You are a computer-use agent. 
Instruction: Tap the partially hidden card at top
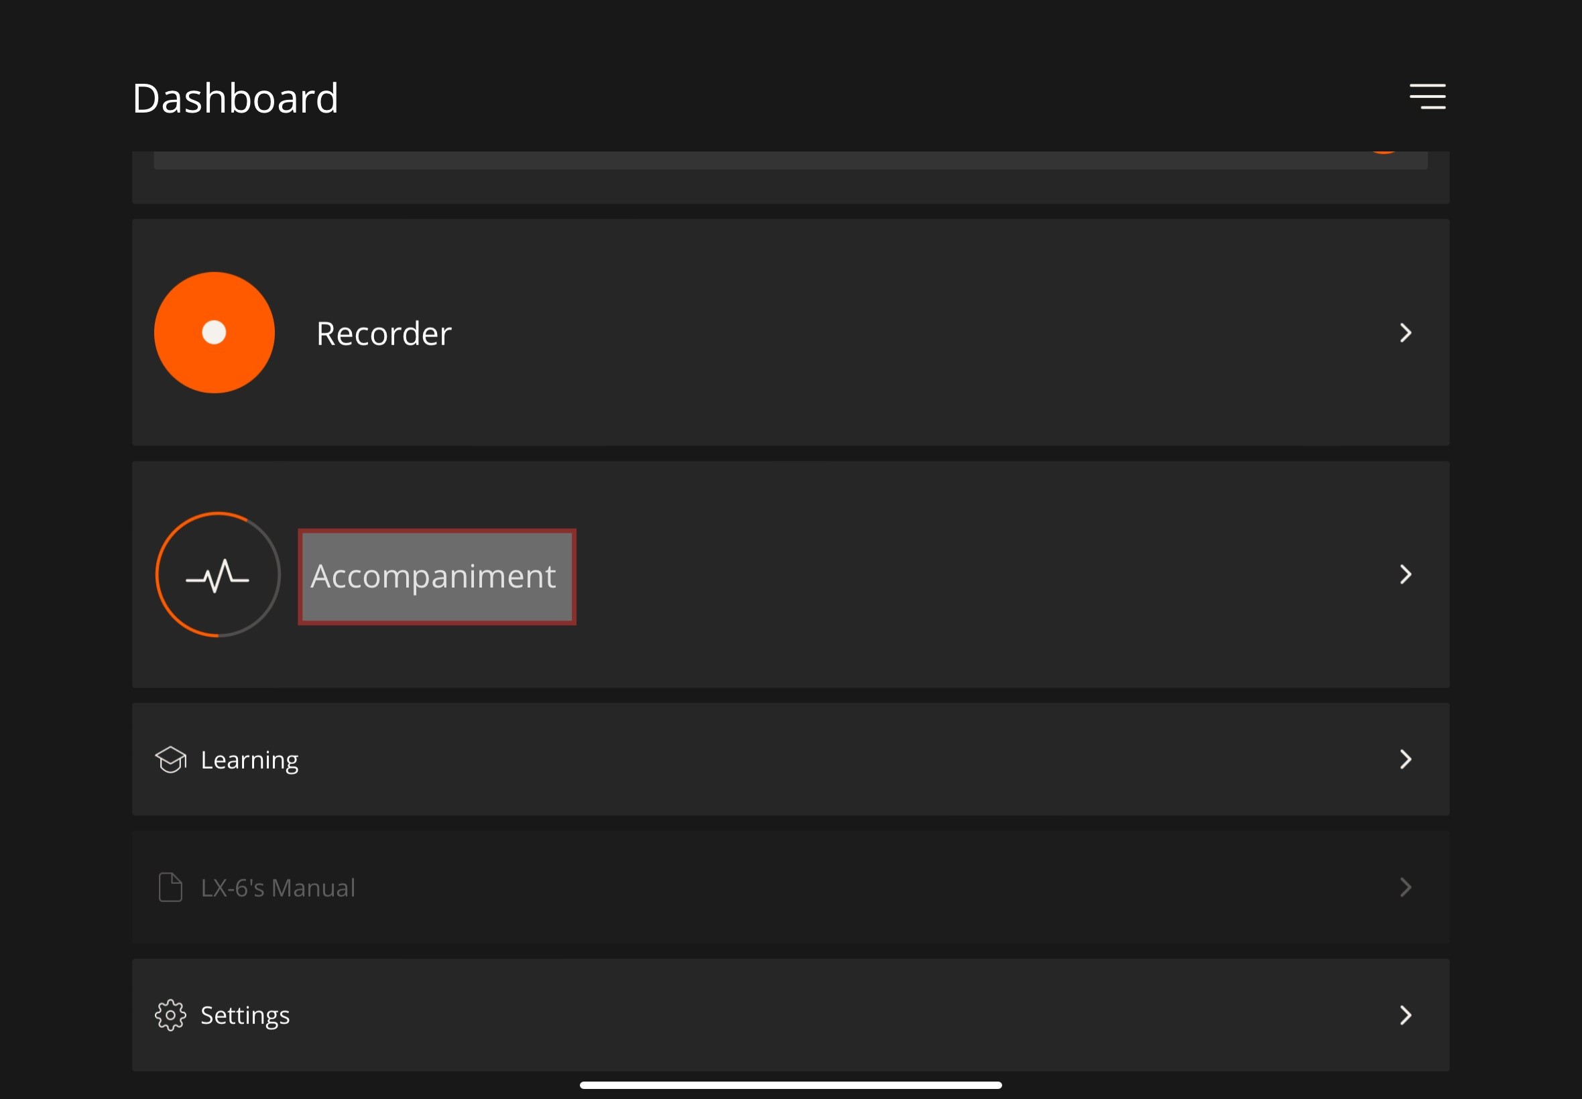pos(790,177)
